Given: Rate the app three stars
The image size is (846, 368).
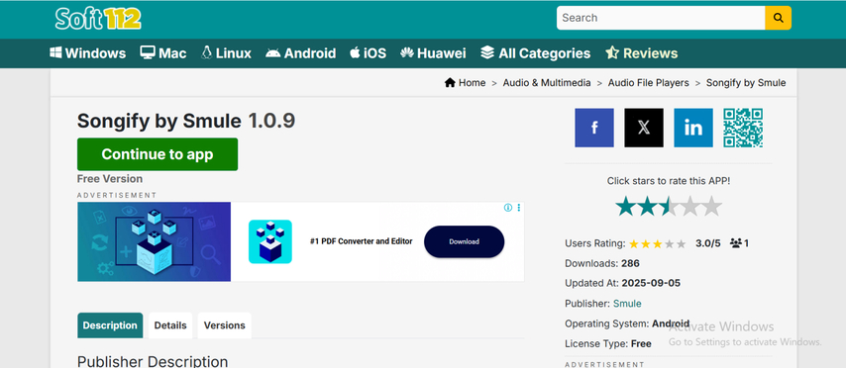Looking at the screenshot, I should (669, 206).
